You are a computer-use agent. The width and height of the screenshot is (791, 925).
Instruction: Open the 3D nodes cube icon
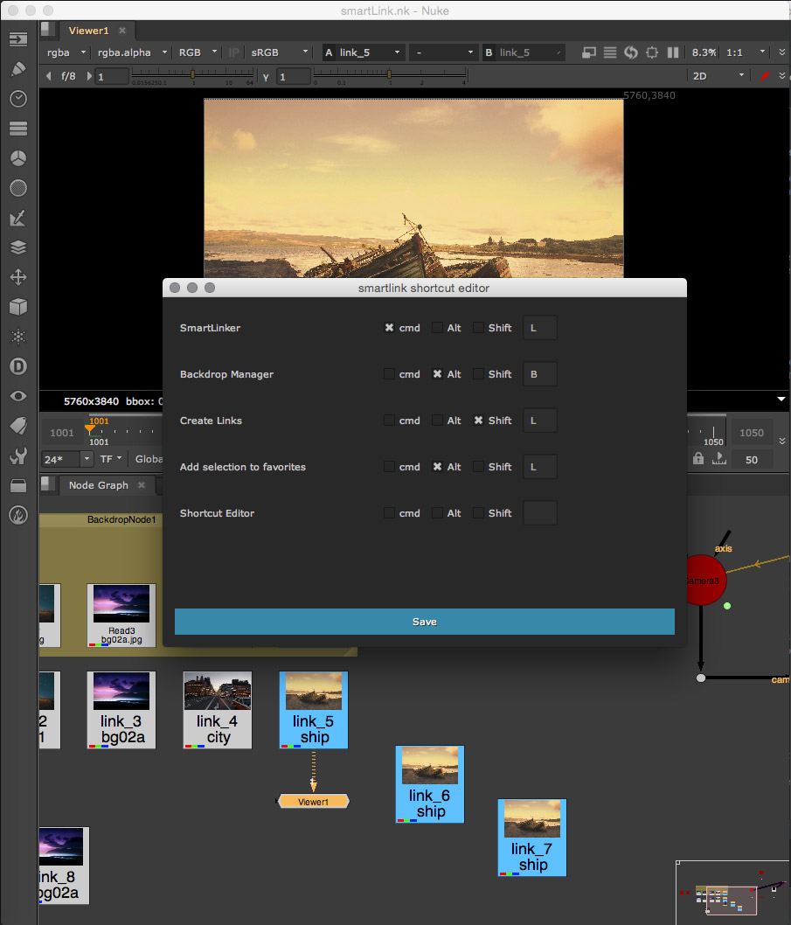(18, 307)
